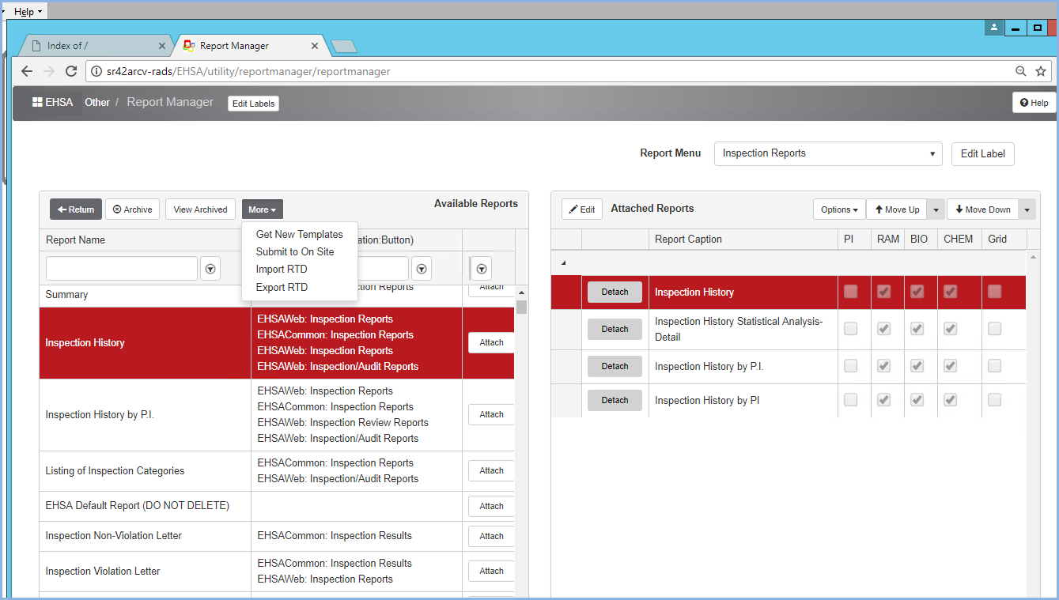
Task: Click Available Reports vertical scrollbar thumb
Action: 521,307
